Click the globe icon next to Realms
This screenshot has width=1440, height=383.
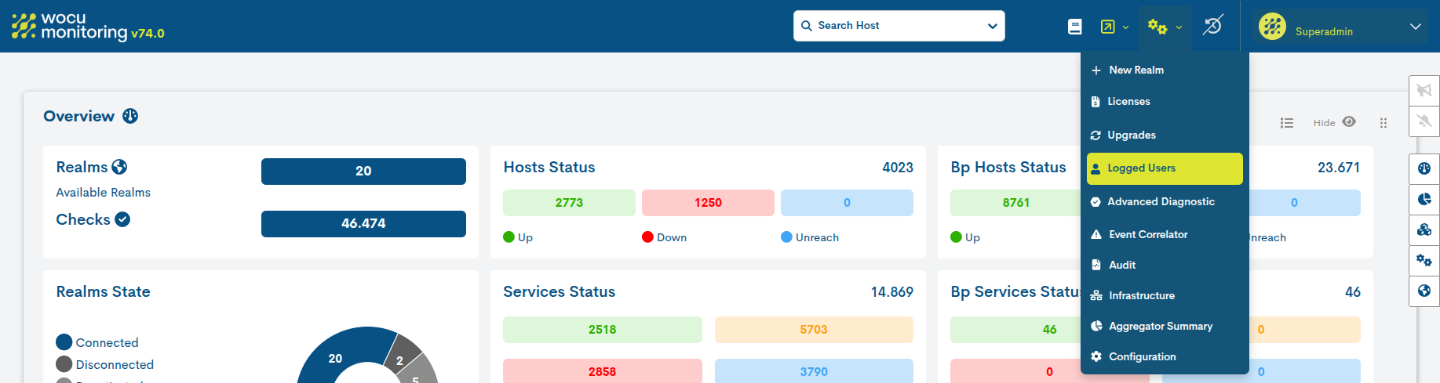(x=119, y=167)
